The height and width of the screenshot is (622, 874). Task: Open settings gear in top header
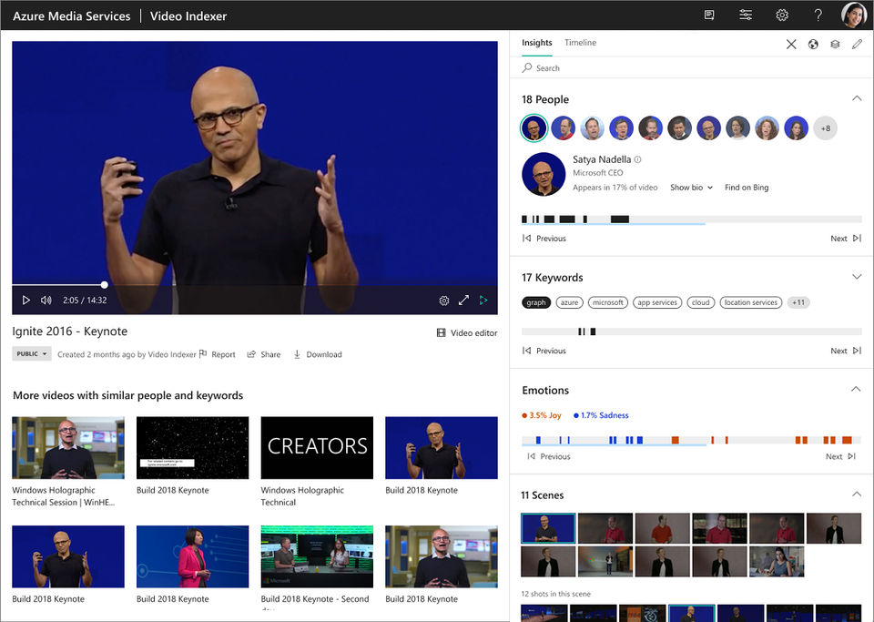(782, 15)
